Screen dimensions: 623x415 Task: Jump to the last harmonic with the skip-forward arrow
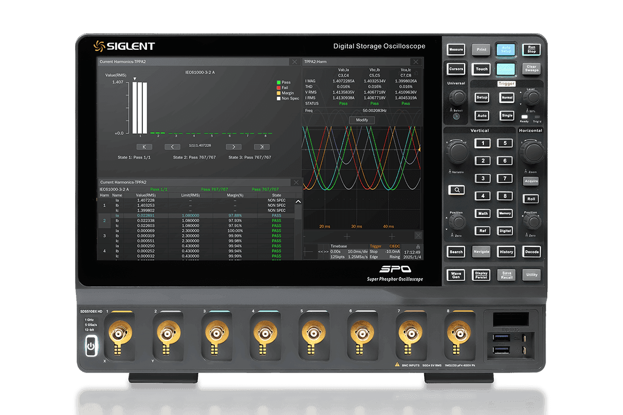click(x=262, y=147)
